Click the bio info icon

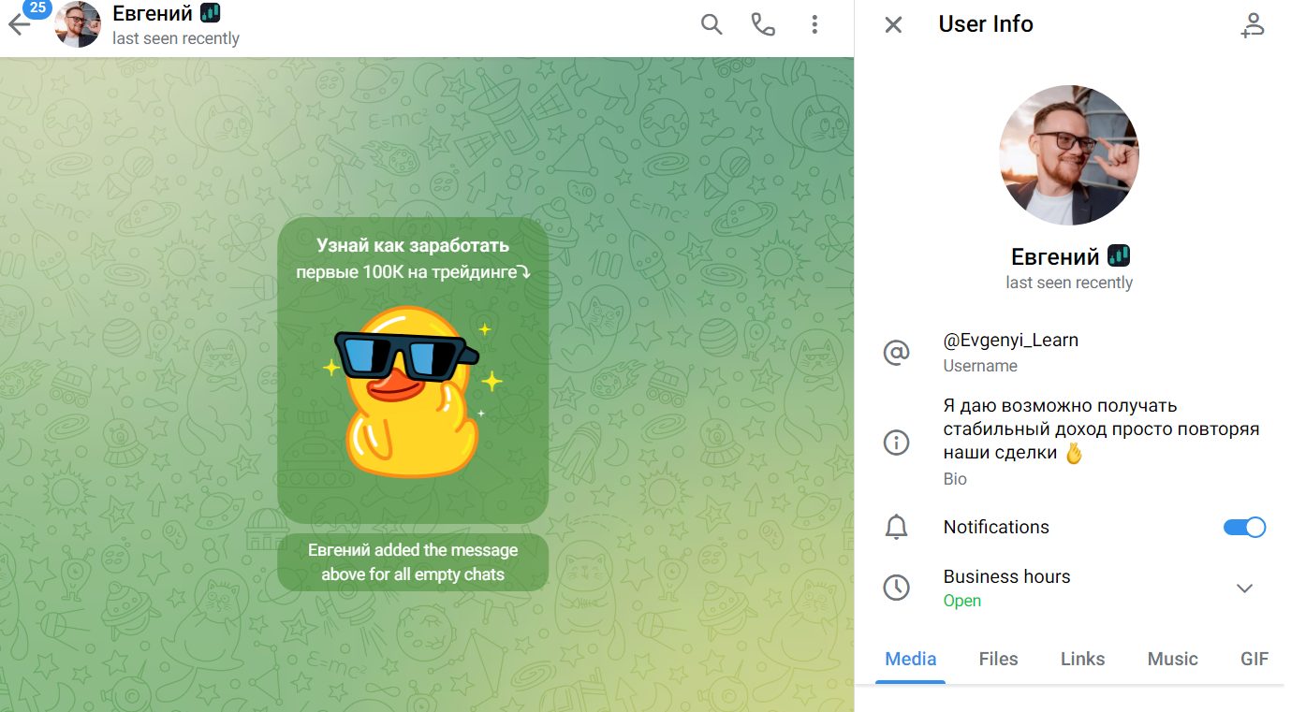896,443
